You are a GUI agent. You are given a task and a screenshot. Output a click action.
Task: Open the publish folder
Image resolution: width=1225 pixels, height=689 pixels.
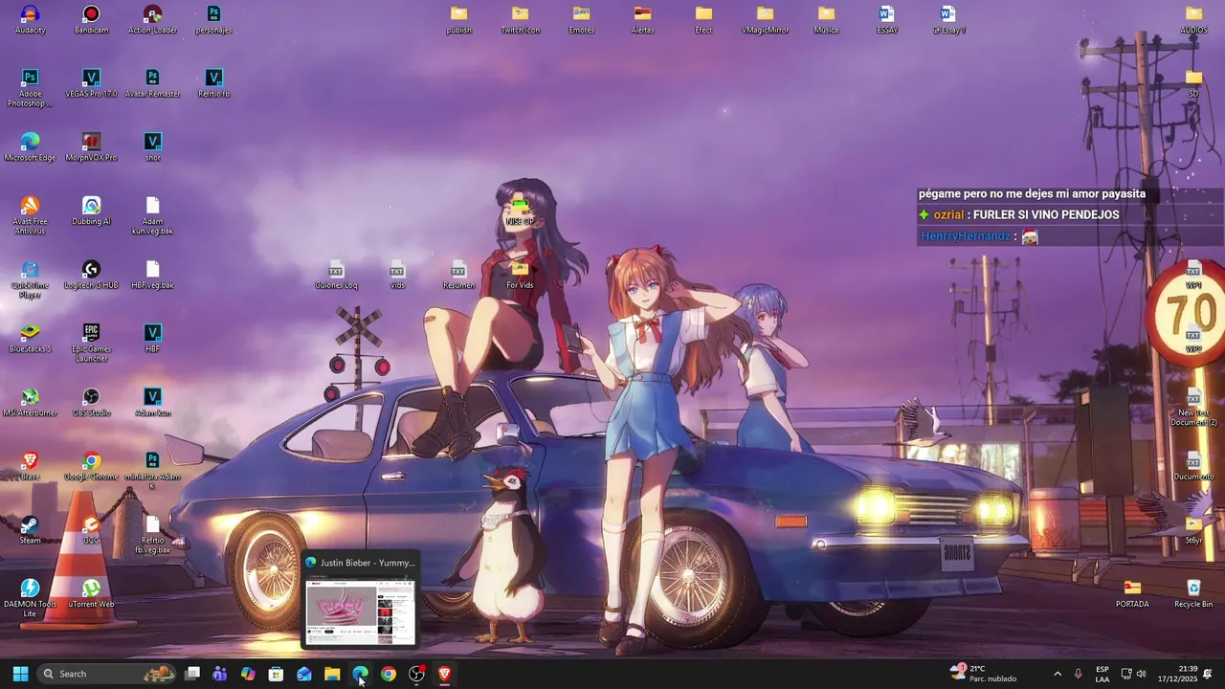pos(458,20)
